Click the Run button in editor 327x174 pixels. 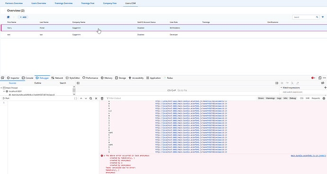[6, 98]
